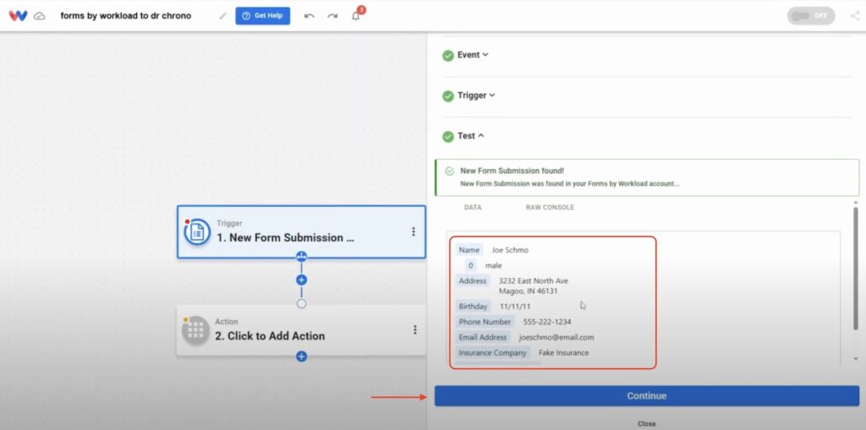Click plus icon between trigger and action

(302, 280)
